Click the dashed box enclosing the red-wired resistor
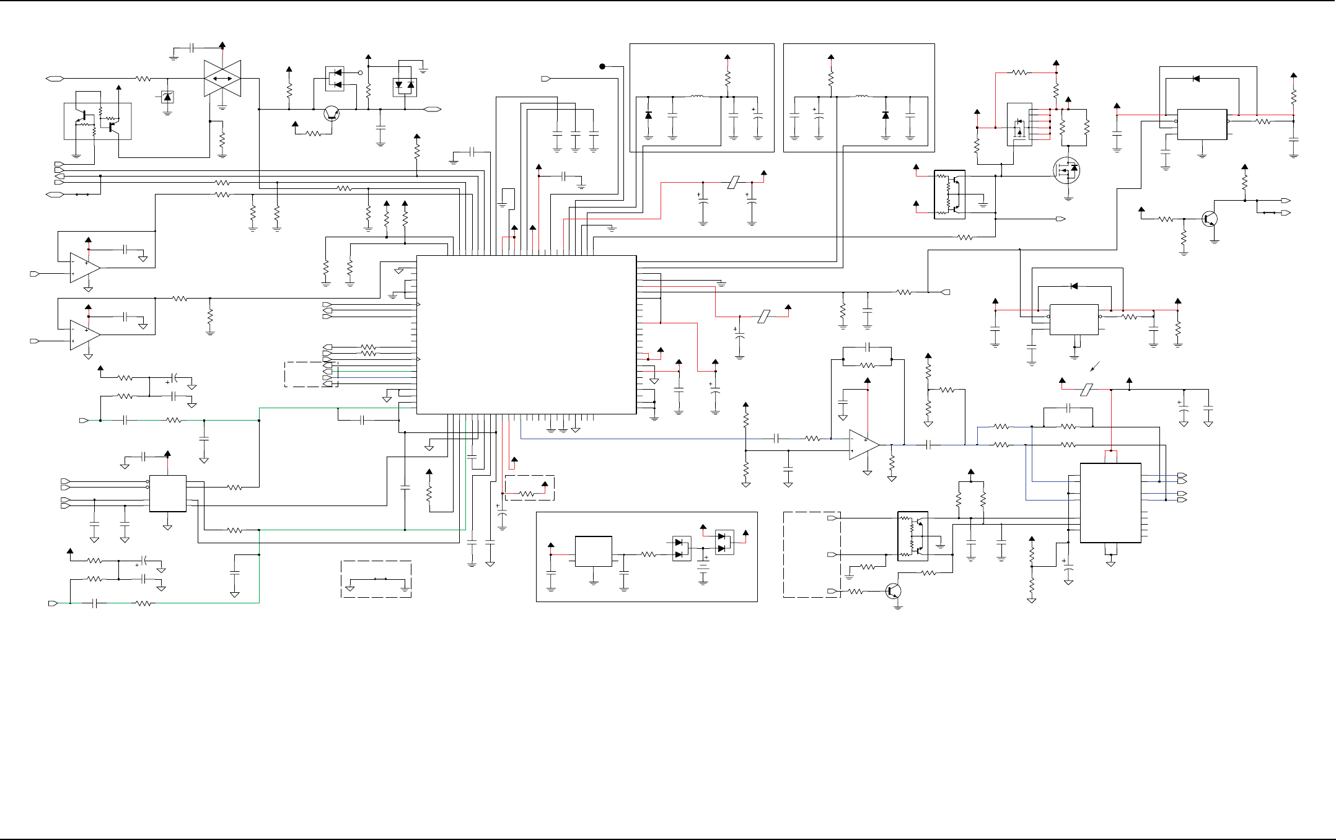This screenshot has height=840, width=1336. (529, 488)
